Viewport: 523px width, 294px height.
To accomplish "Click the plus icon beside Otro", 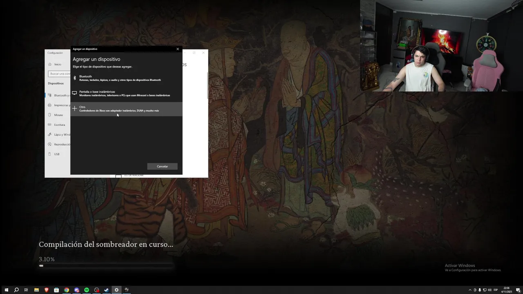I will [74, 109].
